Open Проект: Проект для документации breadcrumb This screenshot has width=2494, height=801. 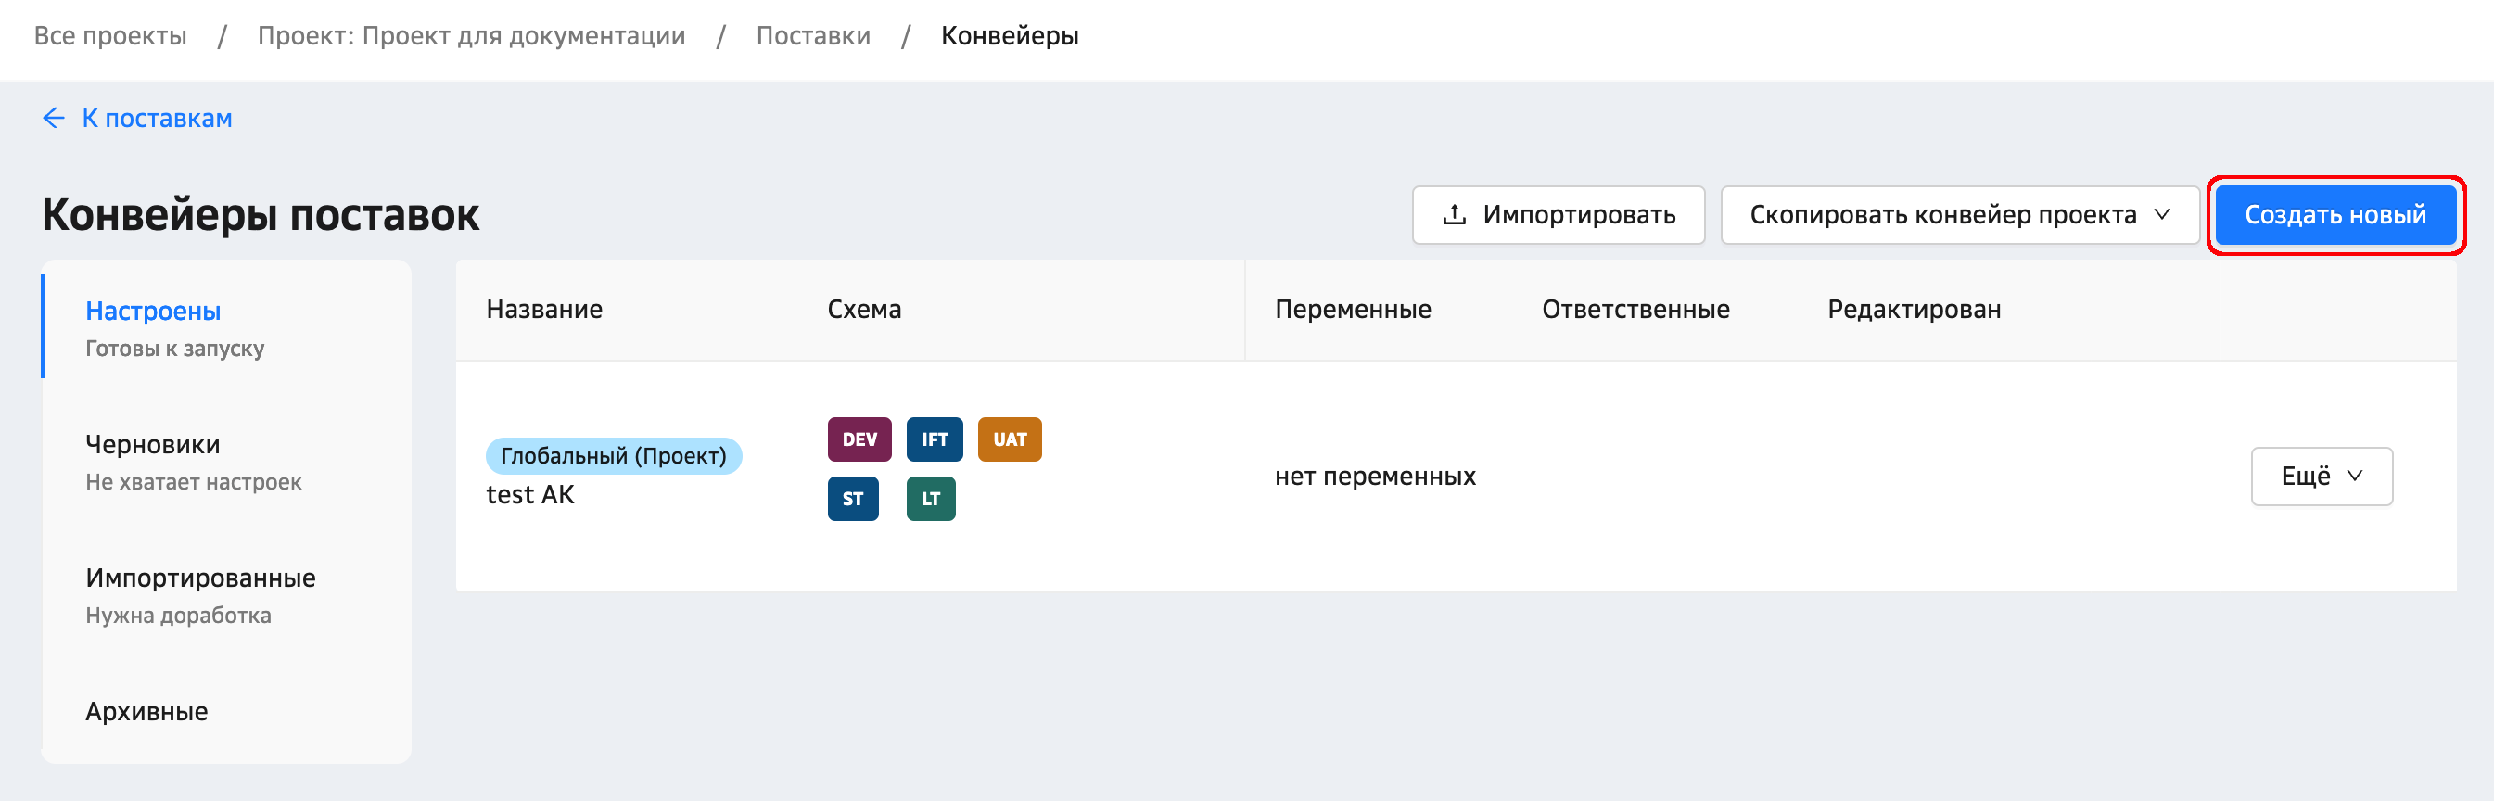pos(471,36)
